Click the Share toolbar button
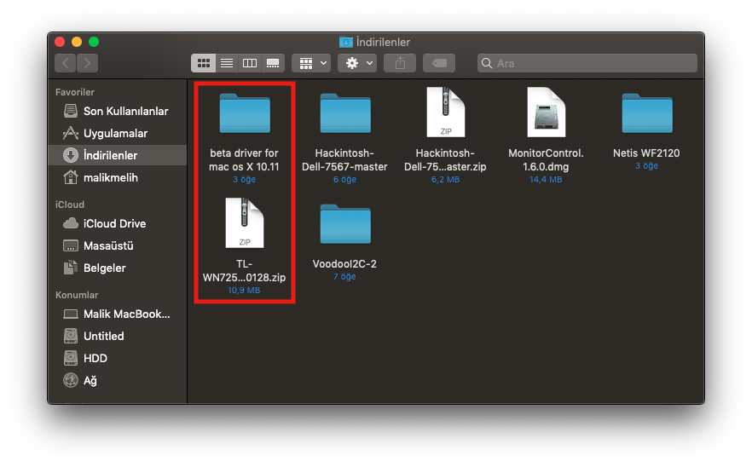The image size is (752, 467). 400,63
